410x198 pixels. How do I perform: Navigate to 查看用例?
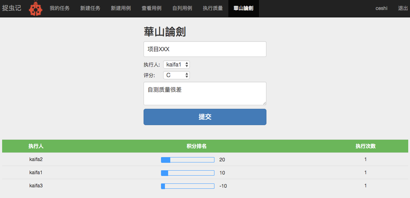[x=151, y=8]
